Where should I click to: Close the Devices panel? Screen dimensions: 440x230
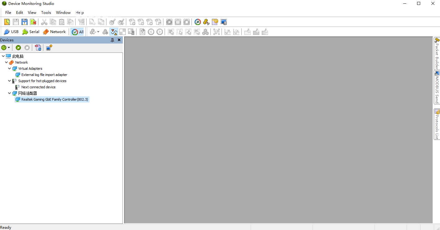pyautogui.click(x=119, y=40)
